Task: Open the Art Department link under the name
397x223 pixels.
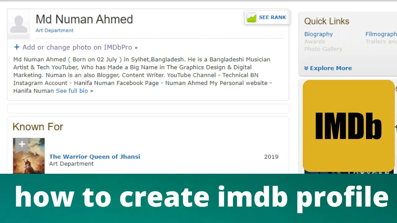Action: [55, 30]
